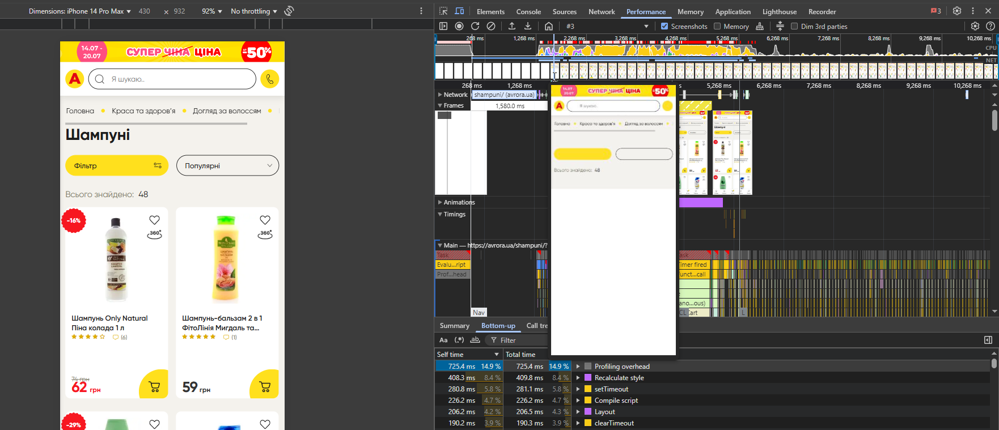
Task: Select the shampuni/ (avrora.ua) network request
Action: [x=503, y=95]
